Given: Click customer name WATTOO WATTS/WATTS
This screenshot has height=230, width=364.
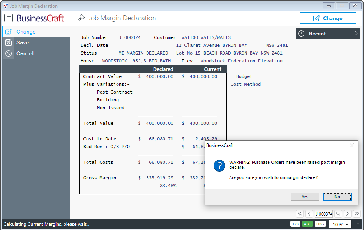Looking at the screenshot, I should pos(206,37).
